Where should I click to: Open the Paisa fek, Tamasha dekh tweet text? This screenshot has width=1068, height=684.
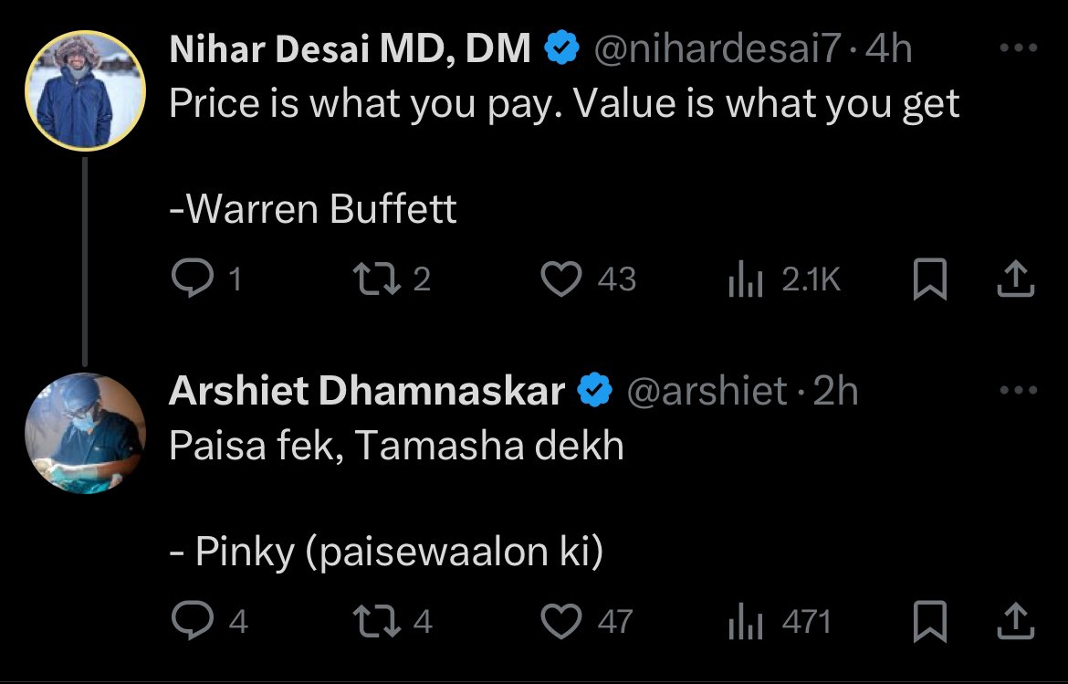click(x=396, y=446)
